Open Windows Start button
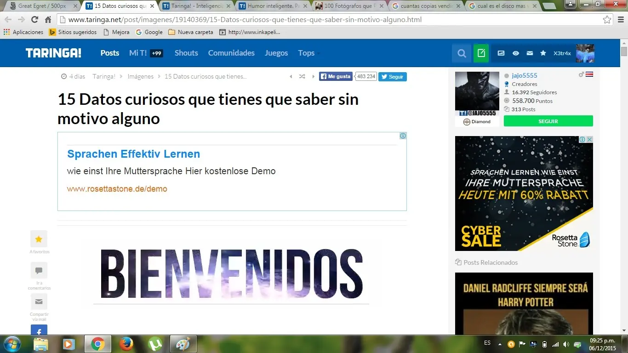Image resolution: width=628 pixels, height=353 pixels. tap(12, 344)
